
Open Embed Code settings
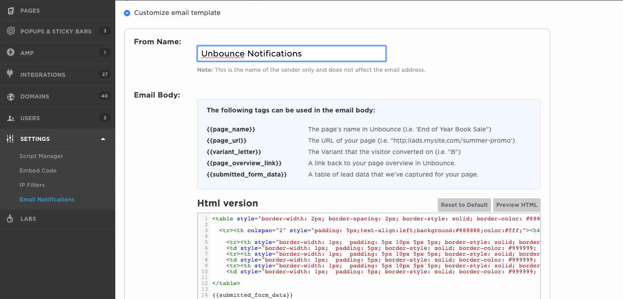point(38,170)
